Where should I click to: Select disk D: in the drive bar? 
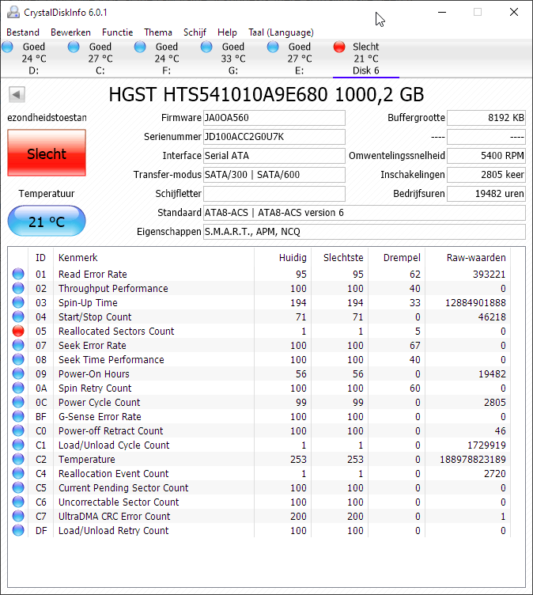pos(33,59)
